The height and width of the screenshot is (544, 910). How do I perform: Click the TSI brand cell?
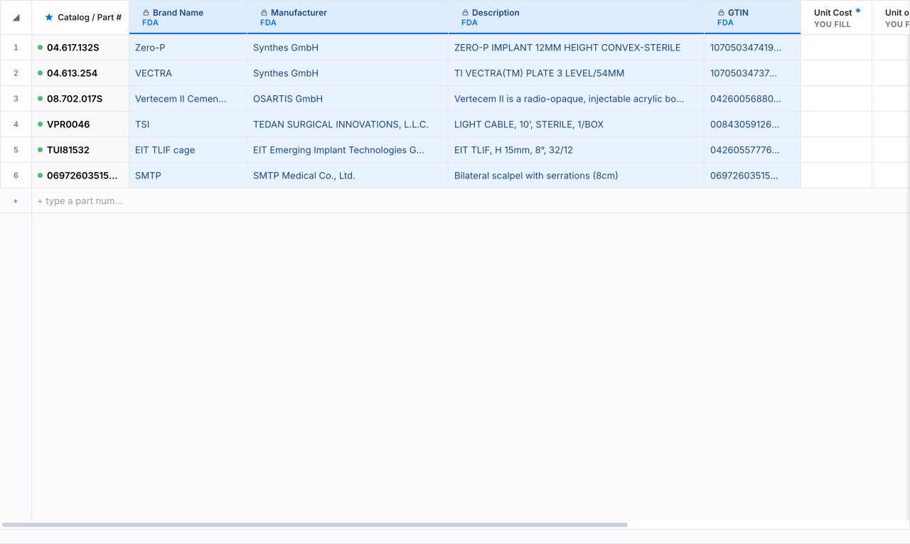coord(188,124)
